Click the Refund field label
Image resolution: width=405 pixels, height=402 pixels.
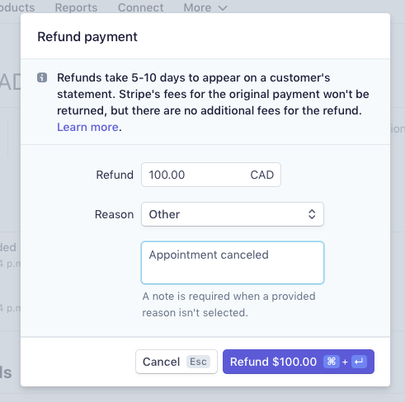(115, 175)
